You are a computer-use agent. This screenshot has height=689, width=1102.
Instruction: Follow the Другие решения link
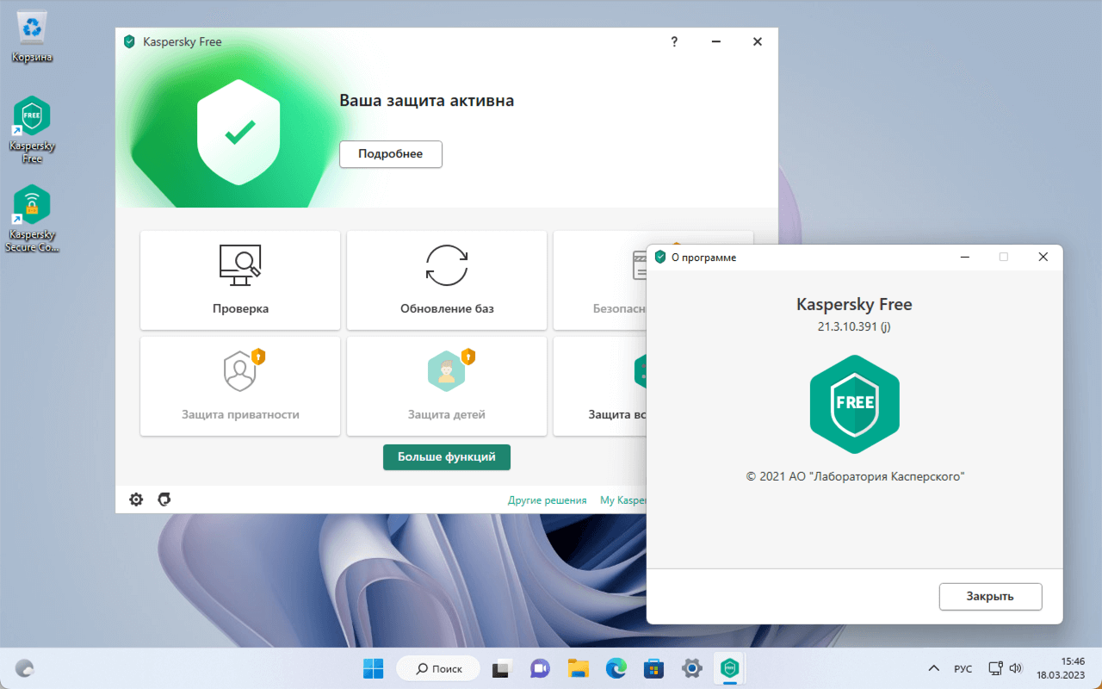pos(548,500)
